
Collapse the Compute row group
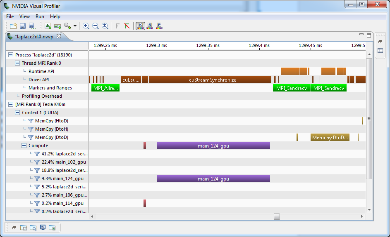click(24, 145)
